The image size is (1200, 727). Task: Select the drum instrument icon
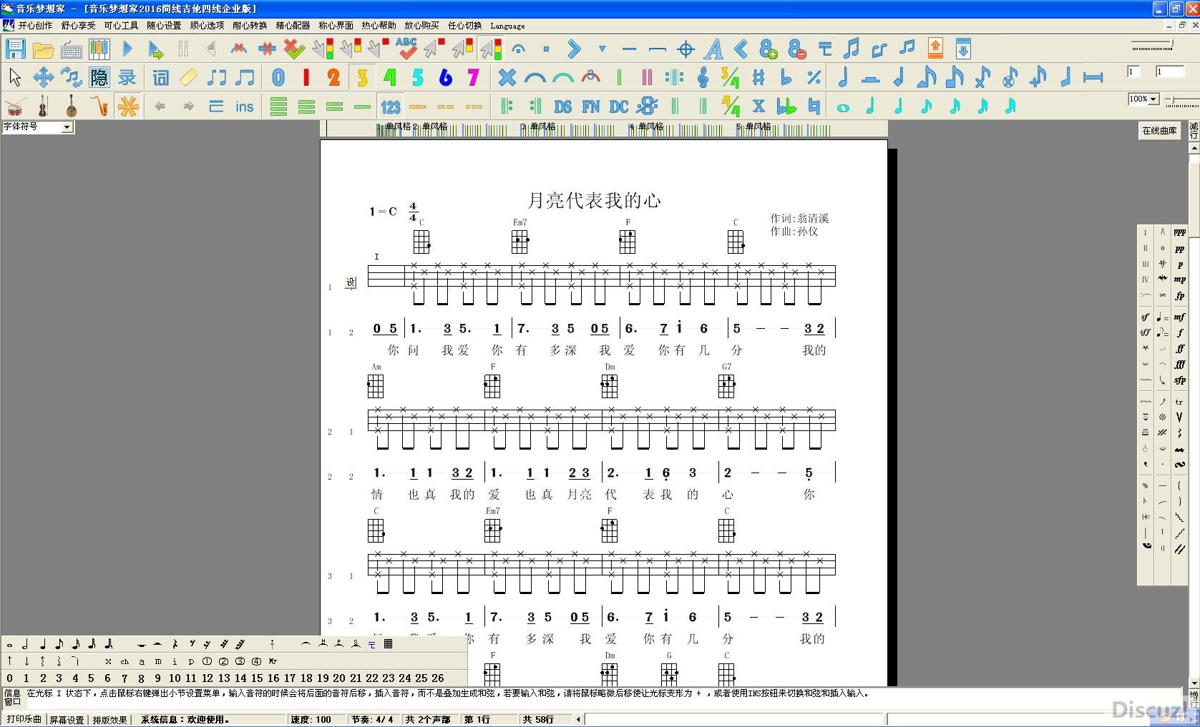coord(14,107)
